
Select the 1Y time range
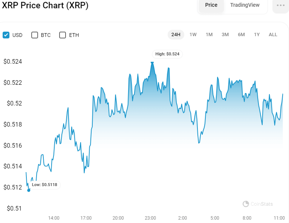point(257,35)
